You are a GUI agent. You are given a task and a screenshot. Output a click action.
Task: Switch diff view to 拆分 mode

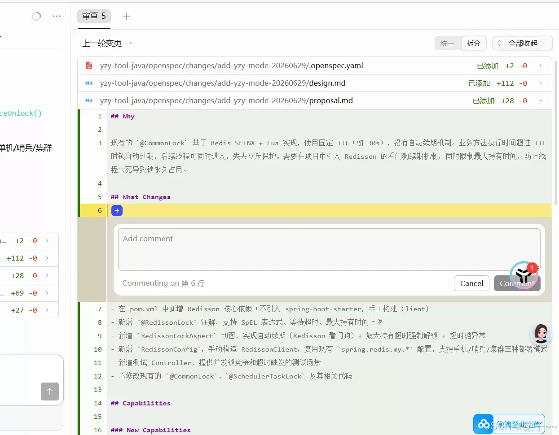point(473,43)
